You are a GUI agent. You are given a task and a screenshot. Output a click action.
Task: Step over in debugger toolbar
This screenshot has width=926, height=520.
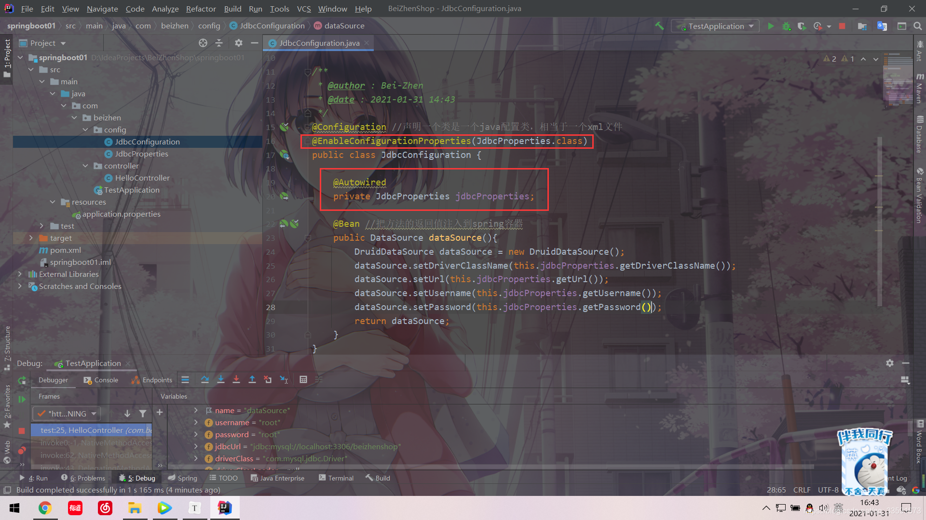(x=205, y=380)
